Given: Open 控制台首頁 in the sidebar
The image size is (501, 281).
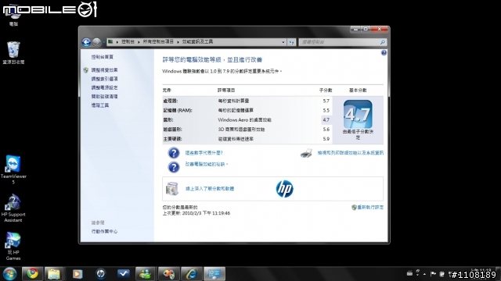Looking at the screenshot, I should click(103, 57).
